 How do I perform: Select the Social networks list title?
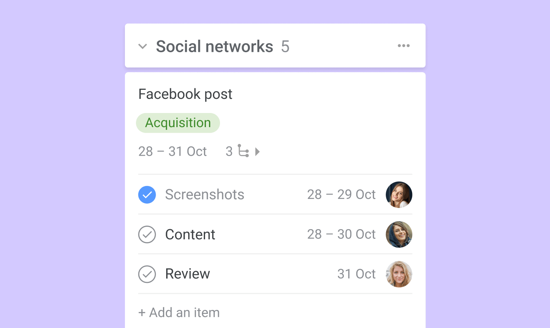coord(214,46)
